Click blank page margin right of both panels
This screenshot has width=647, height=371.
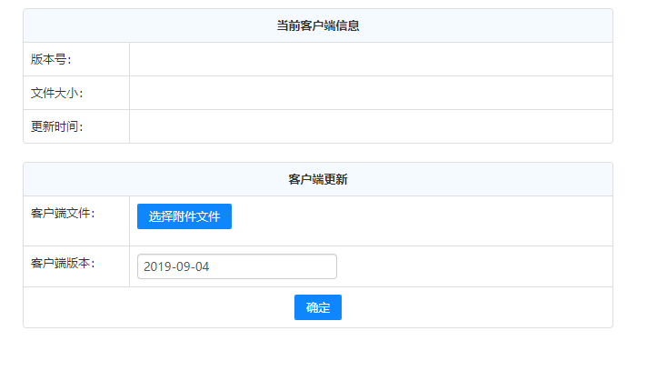click(x=630, y=182)
